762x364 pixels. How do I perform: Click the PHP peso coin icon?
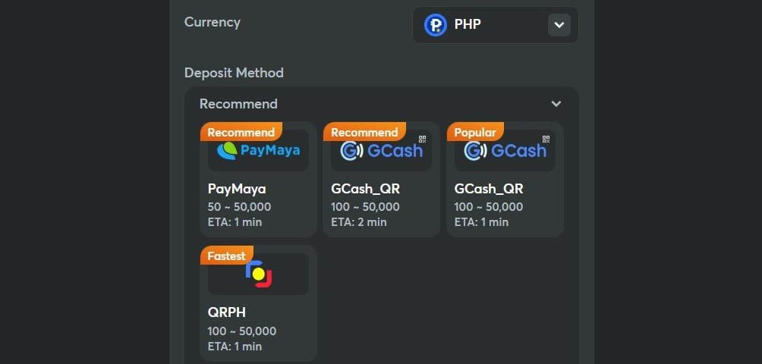(x=435, y=25)
